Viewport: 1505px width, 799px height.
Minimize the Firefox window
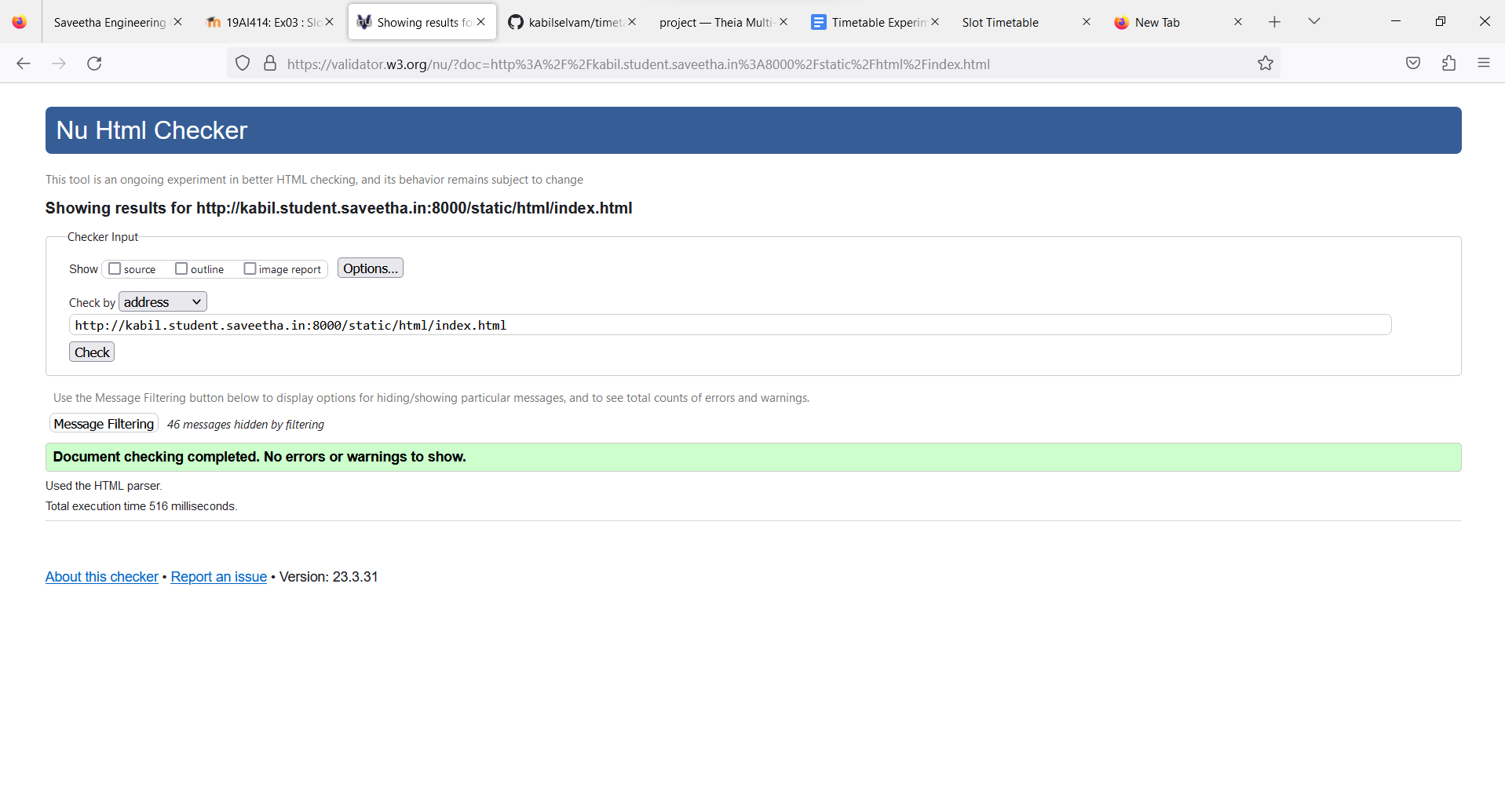(1396, 22)
